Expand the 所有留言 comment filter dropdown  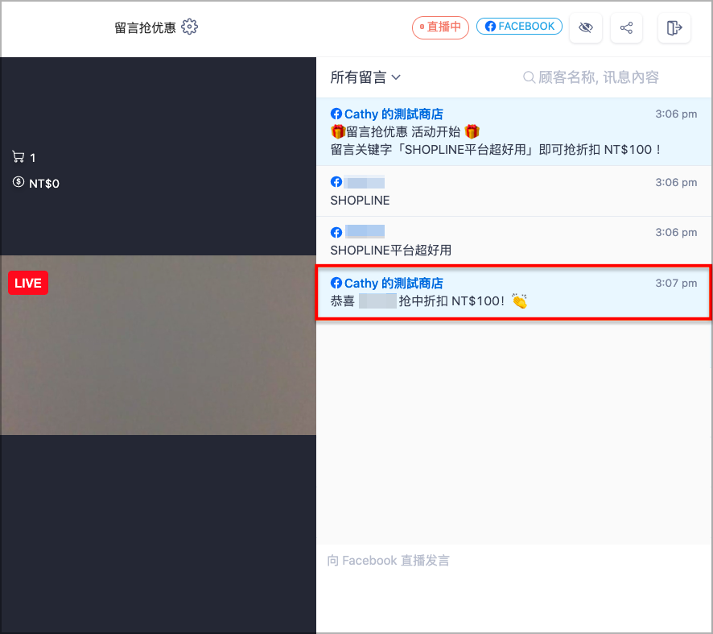coord(365,77)
